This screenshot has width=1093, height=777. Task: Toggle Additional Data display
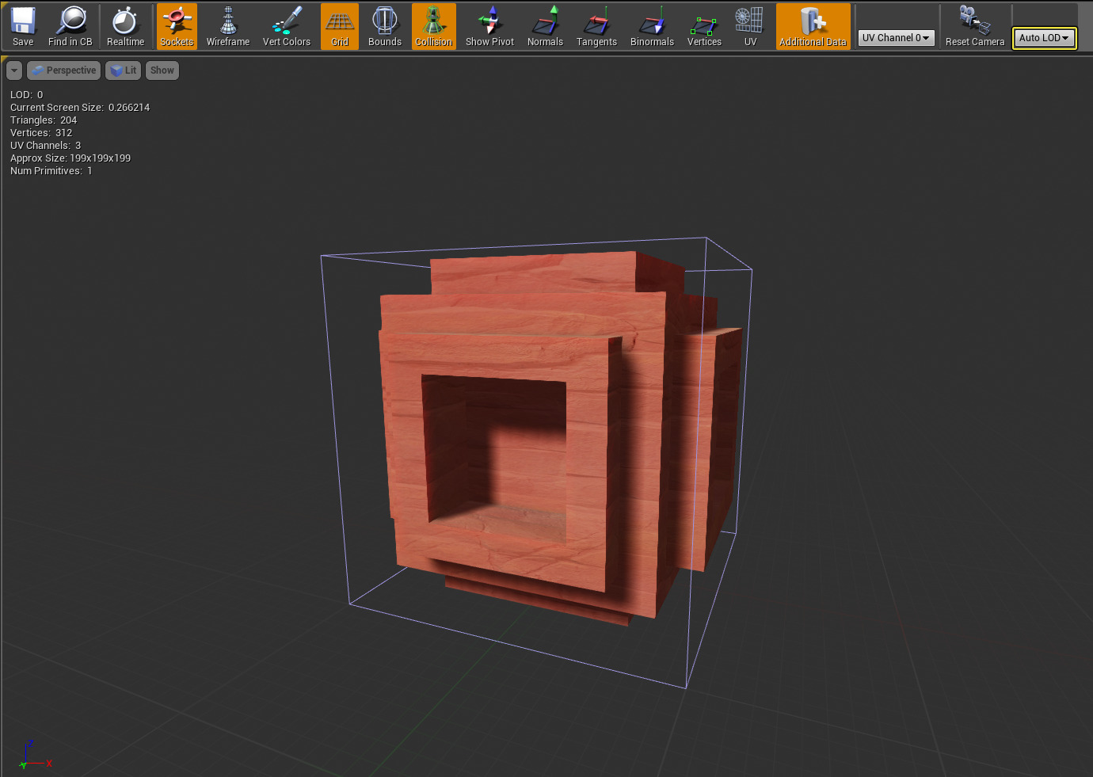[x=813, y=26]
